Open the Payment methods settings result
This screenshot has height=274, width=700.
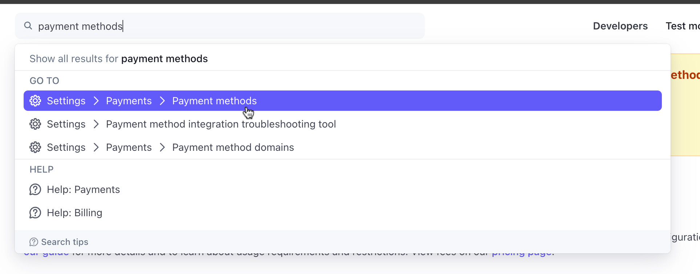pyautogui.click(x=214, y=101)
